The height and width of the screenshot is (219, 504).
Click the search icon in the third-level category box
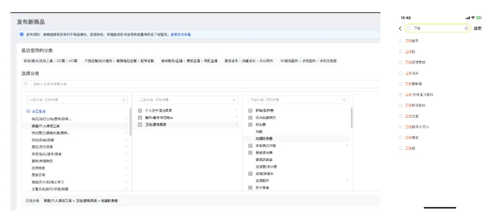345,100
